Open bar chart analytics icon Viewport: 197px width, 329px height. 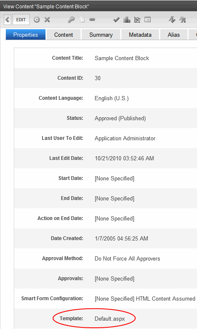click(127, 20)
